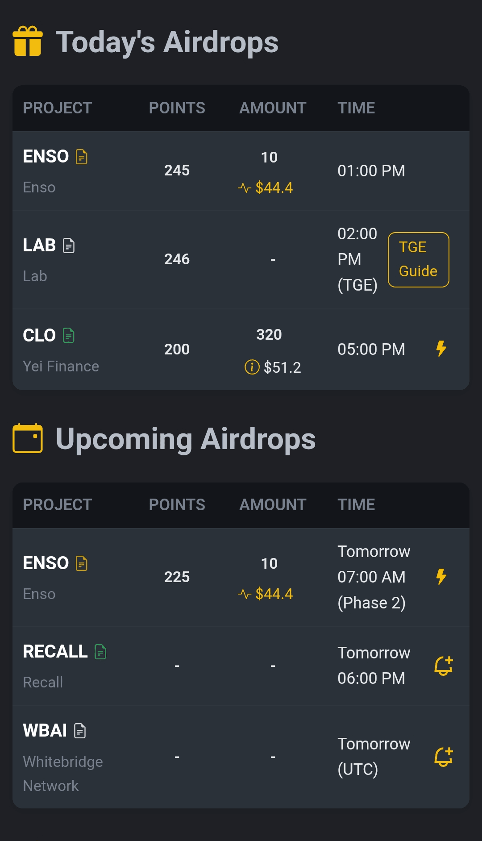This screenshot has height=841, width=482.
Task: Click the price chart icon in upcoming ENSO row
Action: coord(245,594)
